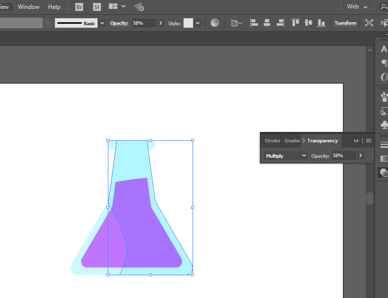
Task: Click Vertical Align Top icon
Action: 295,23
